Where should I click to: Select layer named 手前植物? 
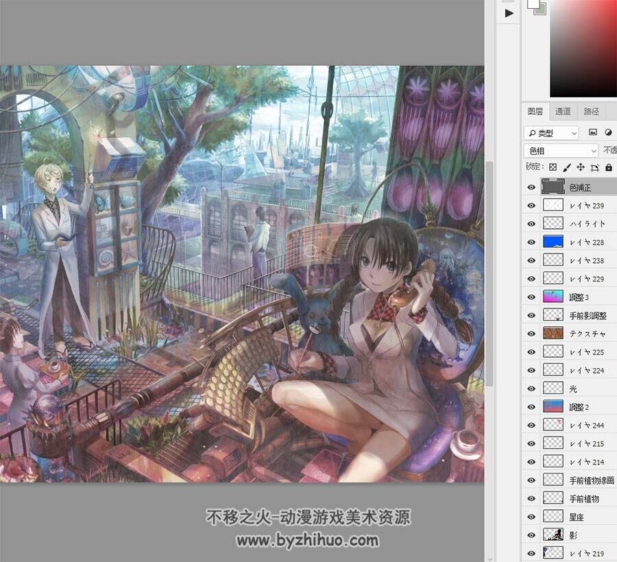point(584,499)
